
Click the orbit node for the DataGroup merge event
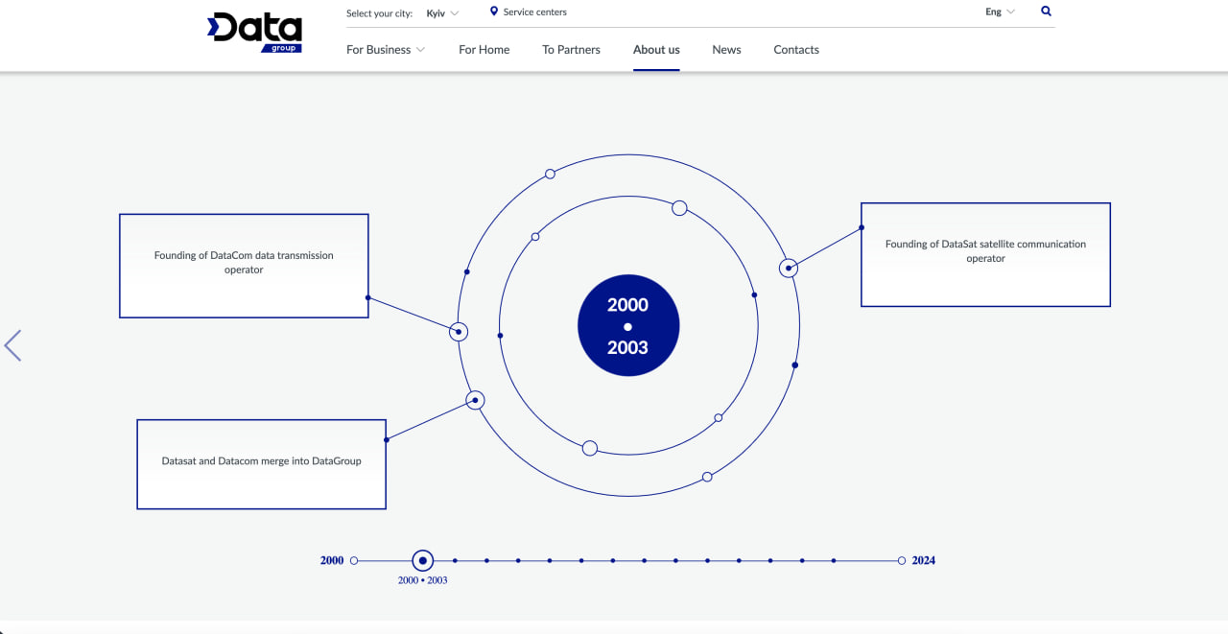475,400
